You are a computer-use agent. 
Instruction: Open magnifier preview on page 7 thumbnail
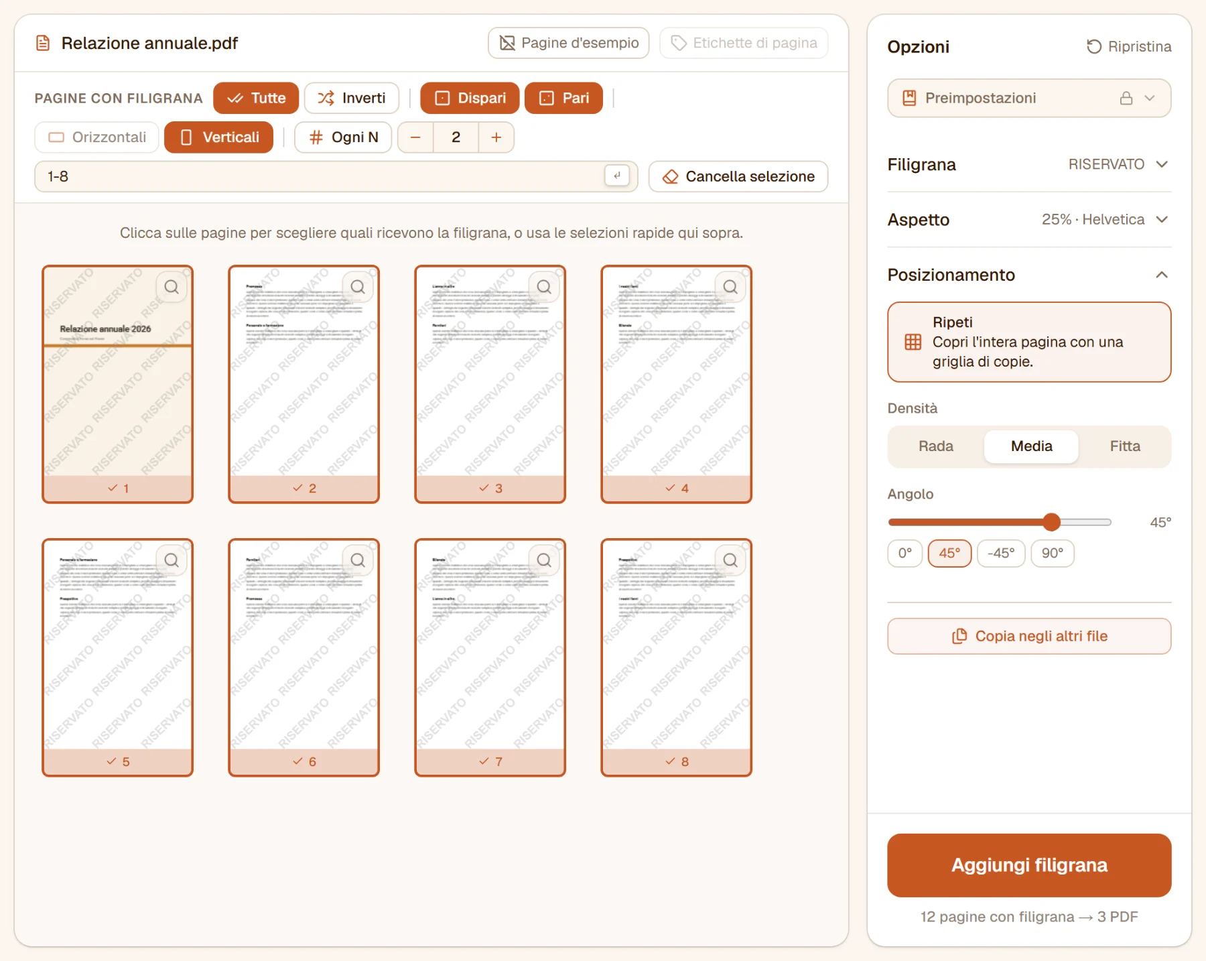544,560
